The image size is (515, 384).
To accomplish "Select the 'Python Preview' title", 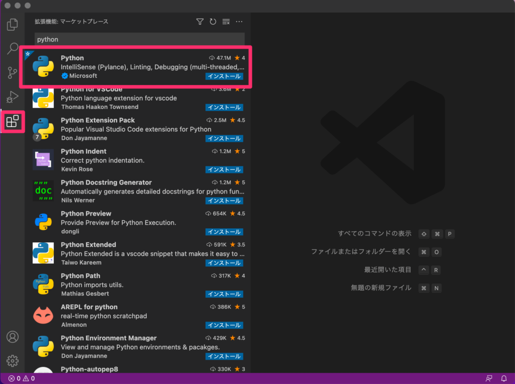I will point(85,214).
